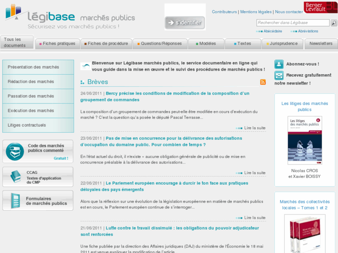
Task: Select the Textes tab
Action: click(243, 44)
